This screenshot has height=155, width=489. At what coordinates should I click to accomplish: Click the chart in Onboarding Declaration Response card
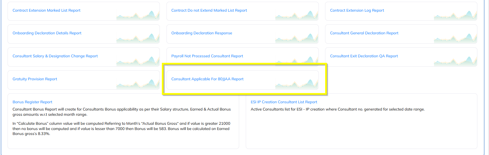pos(297,38)
